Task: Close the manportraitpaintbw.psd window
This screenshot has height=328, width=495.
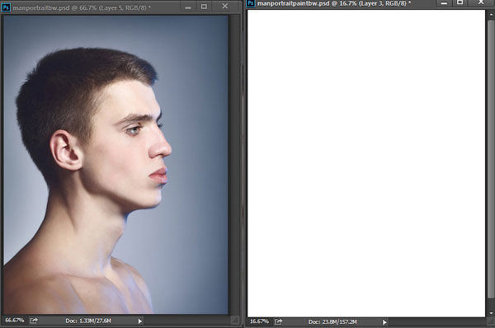Action: [481, 2]
